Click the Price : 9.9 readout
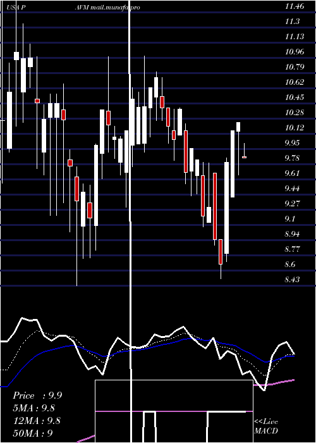Viewport: 316px width, 443px height. tap(37, 396)
